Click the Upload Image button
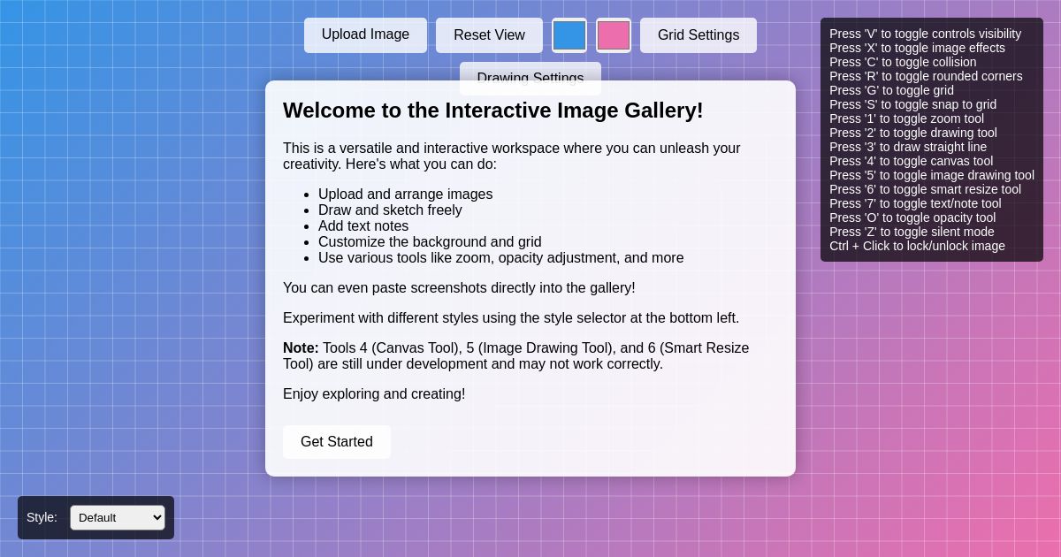The height and width of the screenshot is (557, 1061). click(x=365, y=34)
